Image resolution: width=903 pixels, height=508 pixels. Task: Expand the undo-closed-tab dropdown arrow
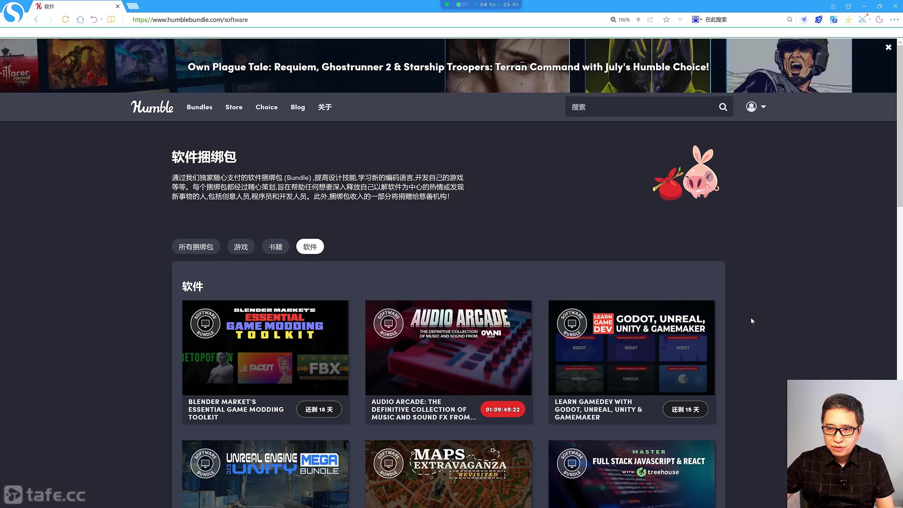102,20
